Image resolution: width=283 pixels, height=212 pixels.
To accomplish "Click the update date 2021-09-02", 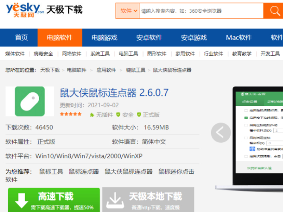I will [103, 105].
